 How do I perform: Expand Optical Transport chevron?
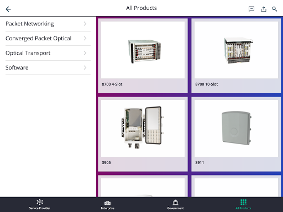[85, 53]
